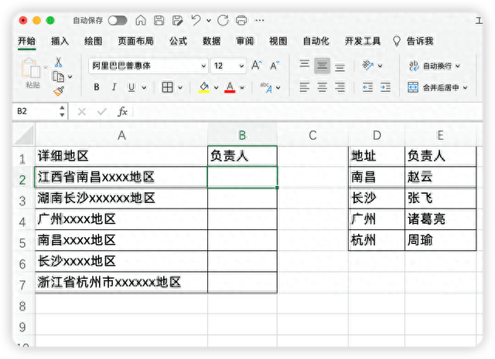Open the more options ellipsis in title bar
Viewport: 495px width, 359px height.
coord(260,21)
